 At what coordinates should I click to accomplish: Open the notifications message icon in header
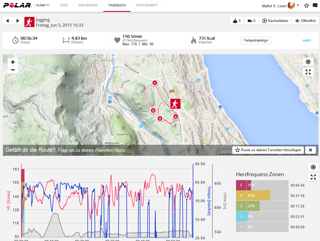pyautogui.click(x=315, y=6)
